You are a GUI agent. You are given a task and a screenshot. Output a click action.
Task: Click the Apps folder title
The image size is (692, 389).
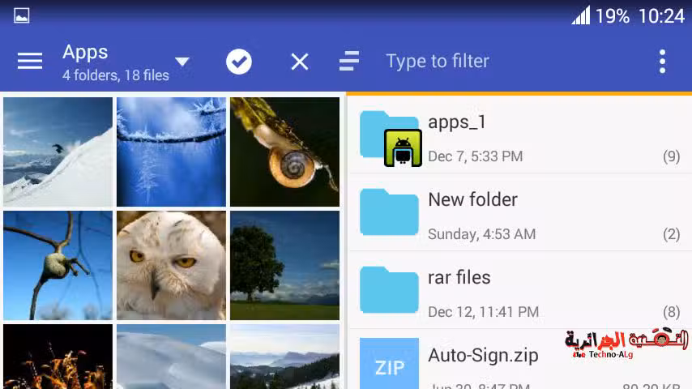click(x=85, y=53)
